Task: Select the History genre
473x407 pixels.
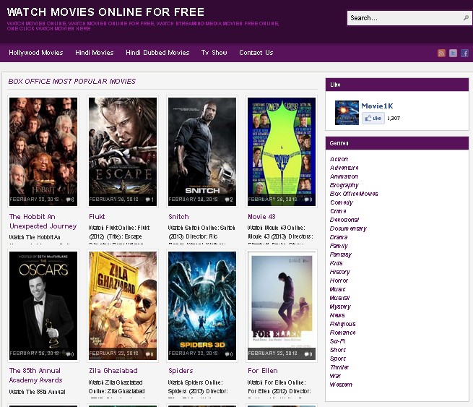Action: click(x=340, y=272)
